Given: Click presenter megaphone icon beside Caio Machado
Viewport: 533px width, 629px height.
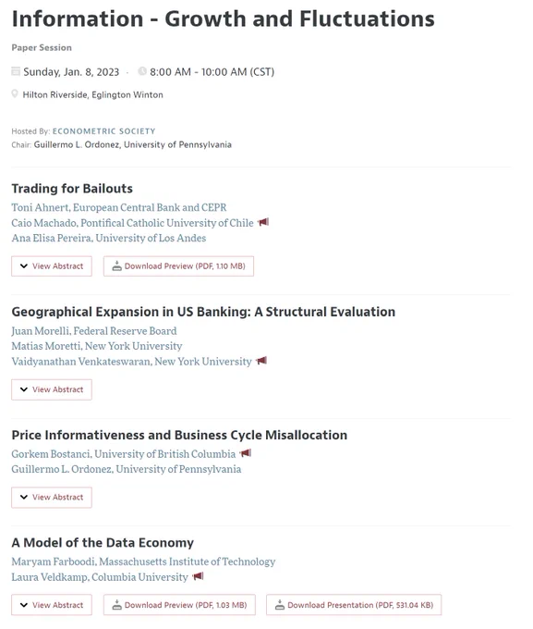Looking at the screenshot, I should pyautogui.click(x=263, y=222).
